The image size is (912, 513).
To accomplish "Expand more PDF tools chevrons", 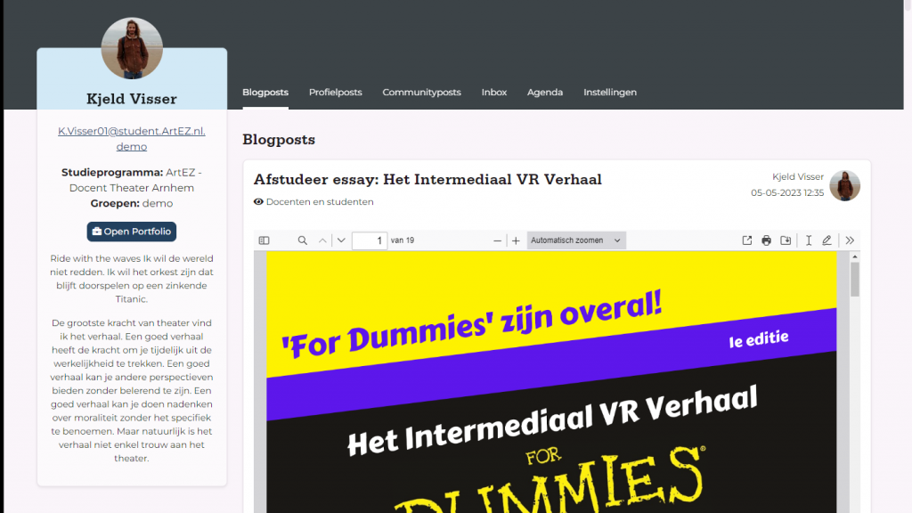I will coord(850,240).
